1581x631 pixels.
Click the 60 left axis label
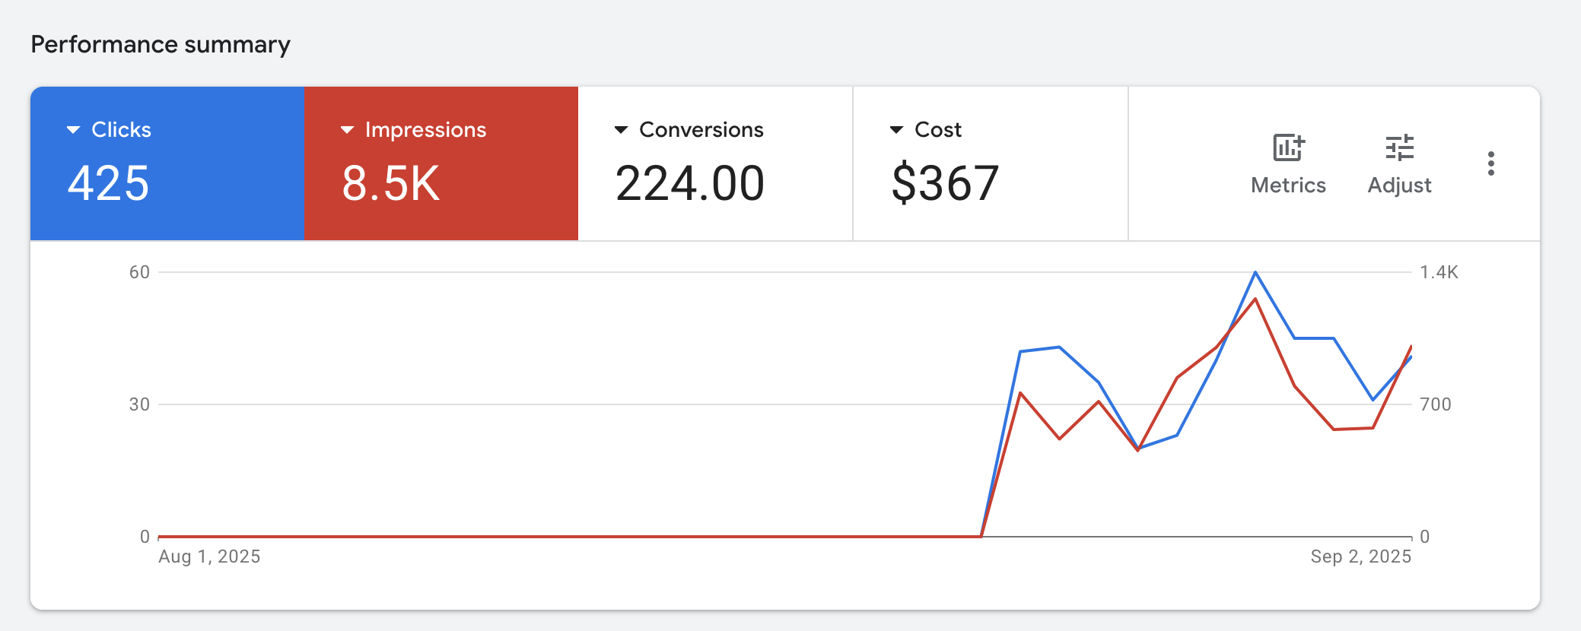(139, 272)
